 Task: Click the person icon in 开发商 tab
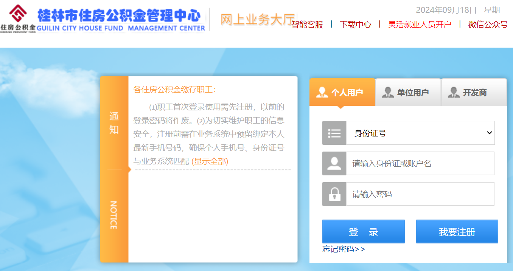(x=454, y=92)
